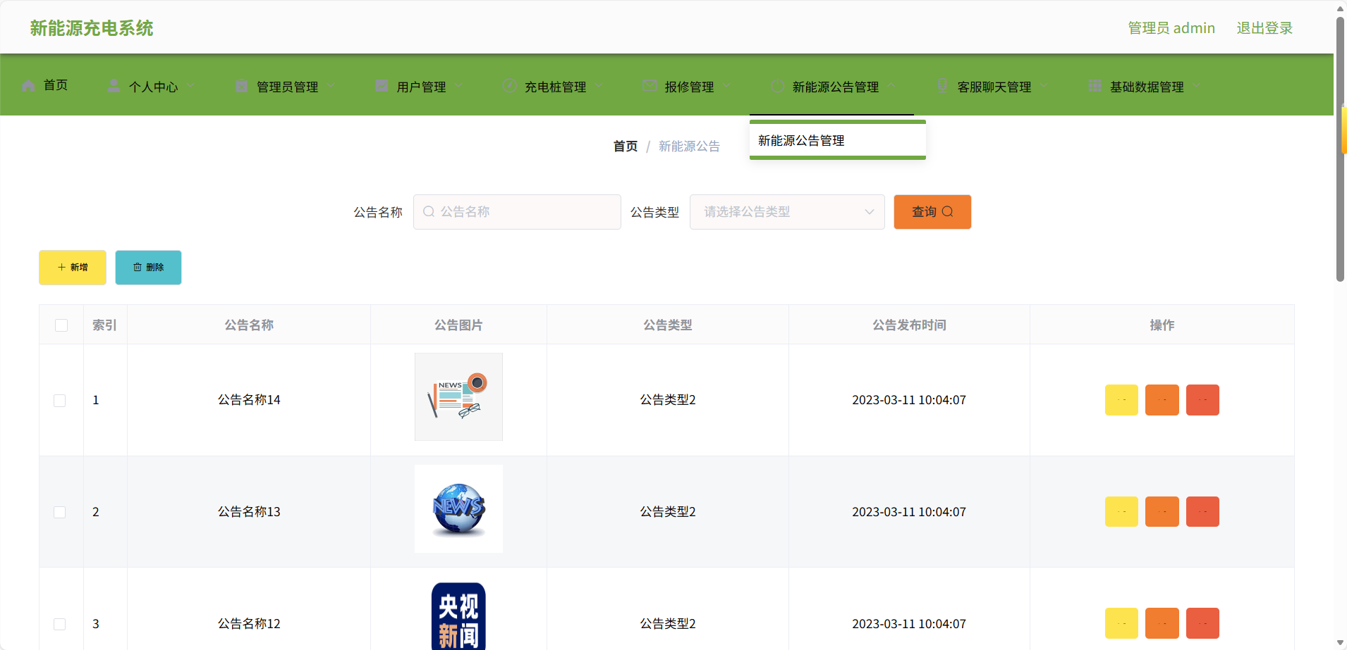The width and height of the screenshot is (1347, 650).
Task: Click the 公告名称13 cell
Action: click(x=249, y=512)
